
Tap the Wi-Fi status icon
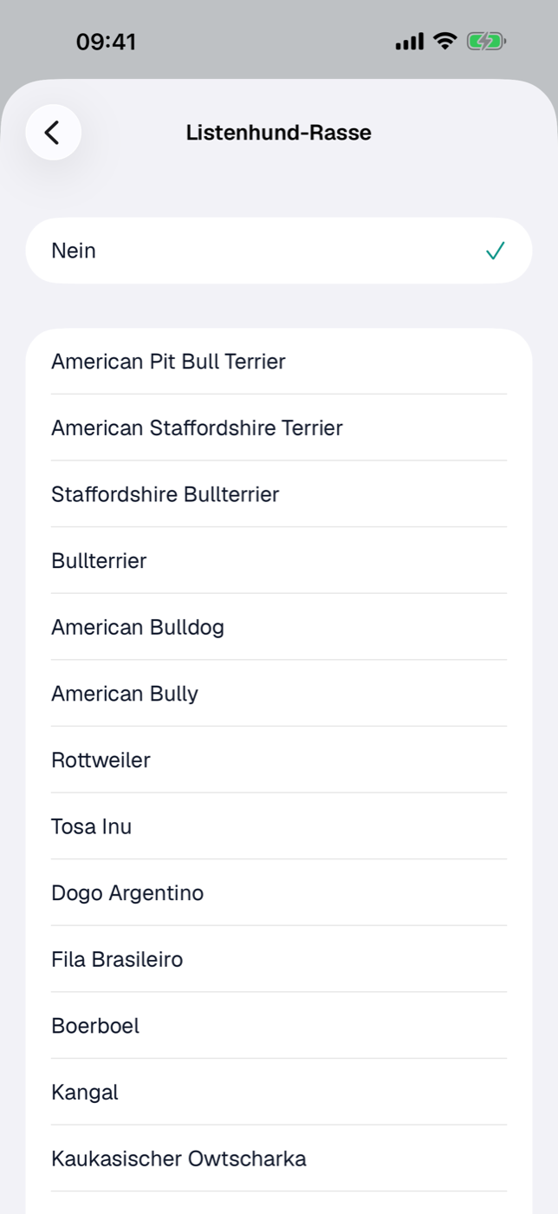tap(445, 41)
